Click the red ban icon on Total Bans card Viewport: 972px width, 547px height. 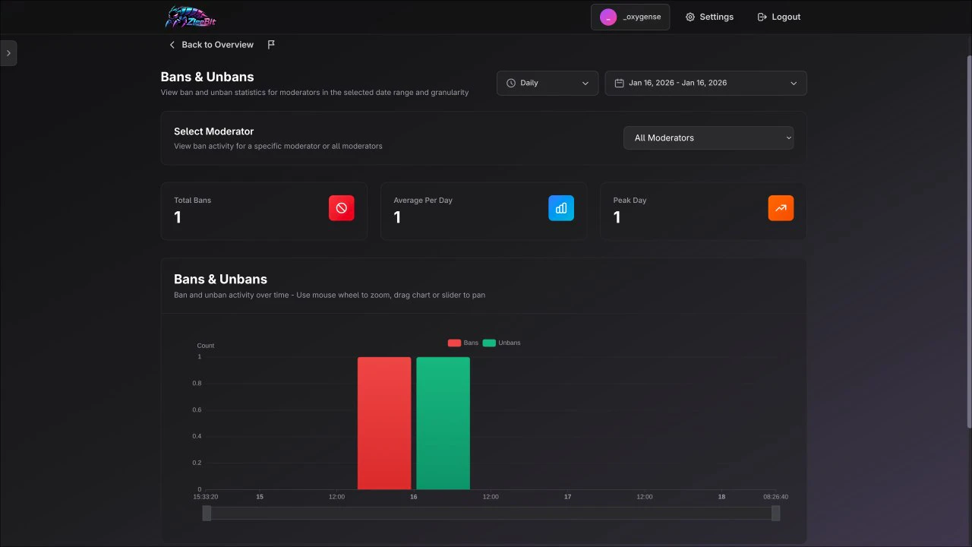pyautogui.click(x=341, y=207)
